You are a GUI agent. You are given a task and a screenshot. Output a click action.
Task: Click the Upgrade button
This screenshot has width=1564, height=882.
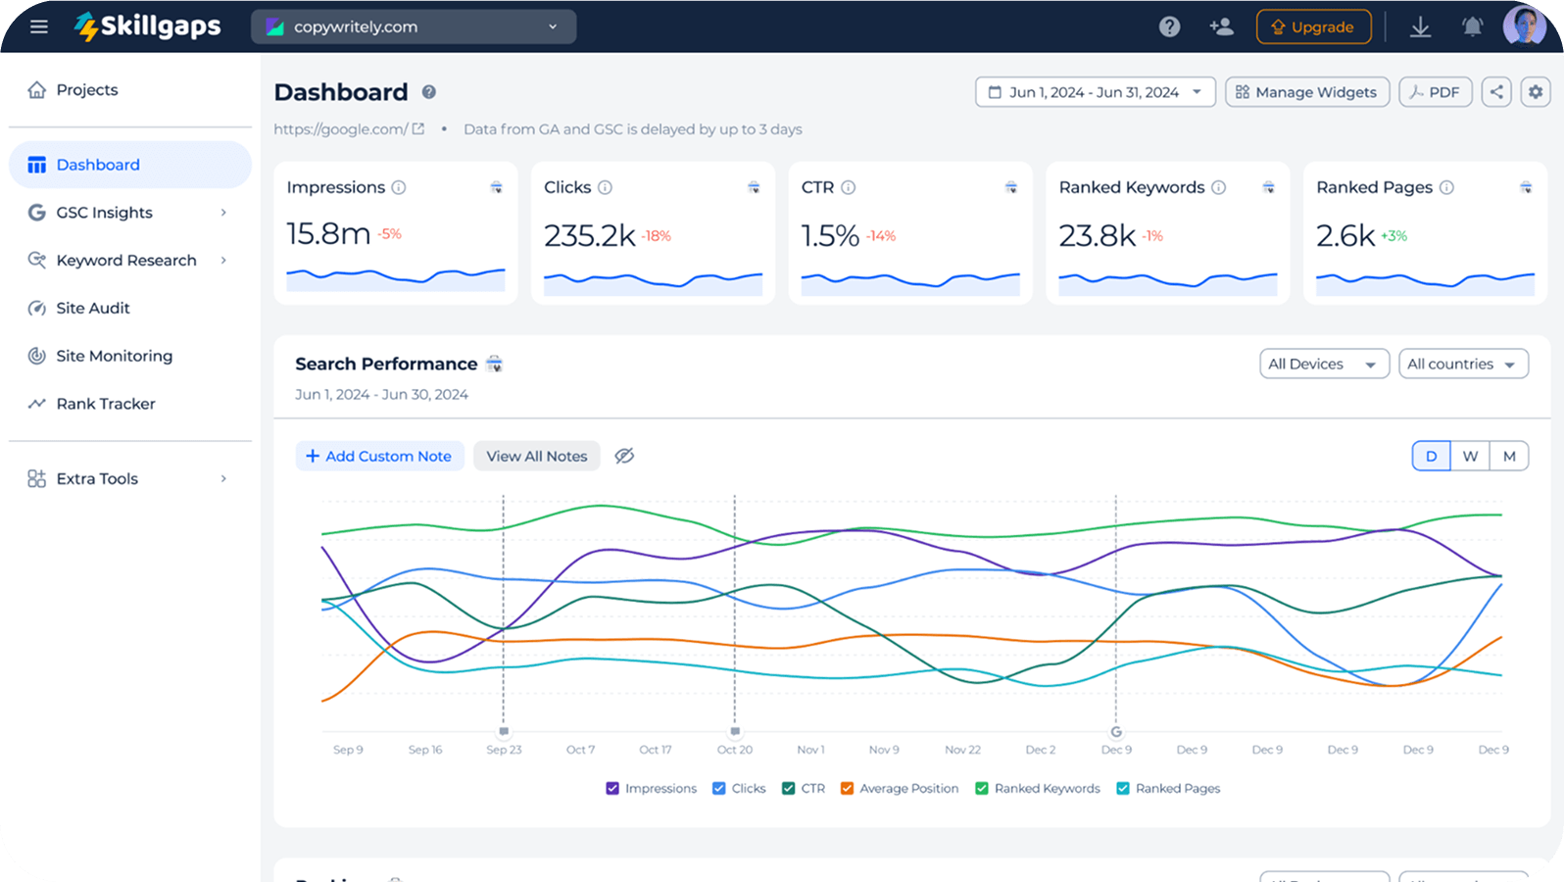pos(1313,26)
